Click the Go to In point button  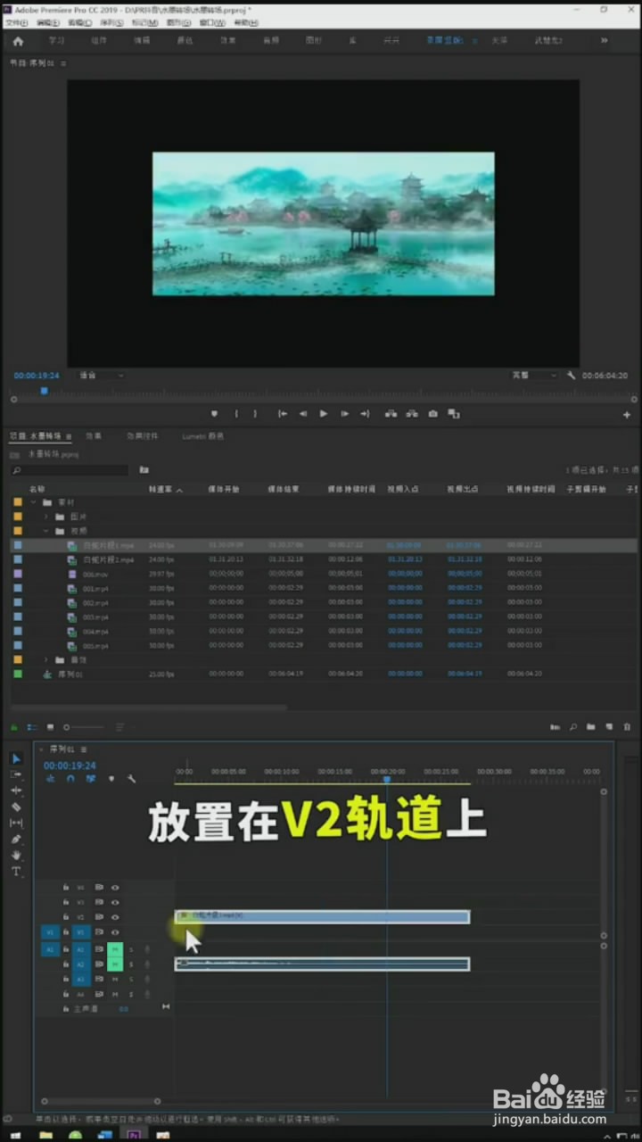282,414
